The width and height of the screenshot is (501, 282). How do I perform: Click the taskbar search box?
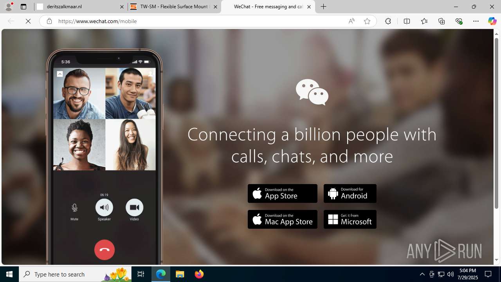pyautogui.click(x=76, y=274)
